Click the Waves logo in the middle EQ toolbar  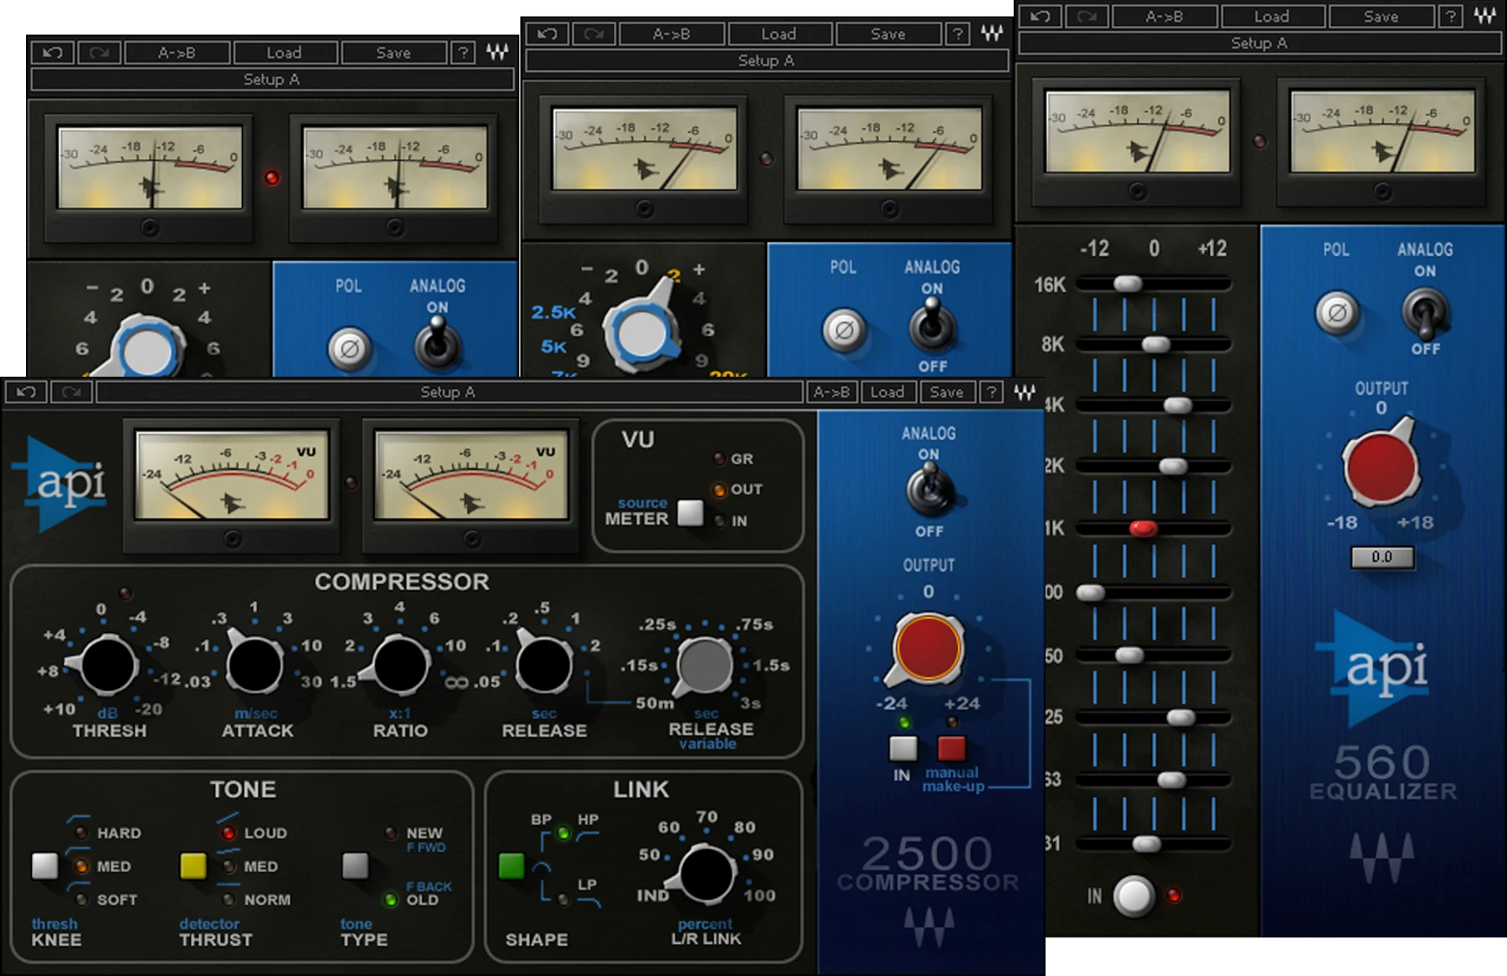click(x=991, y=33)
